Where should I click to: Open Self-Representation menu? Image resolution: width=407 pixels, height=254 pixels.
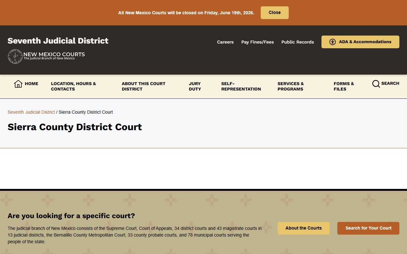click(241, 86)
